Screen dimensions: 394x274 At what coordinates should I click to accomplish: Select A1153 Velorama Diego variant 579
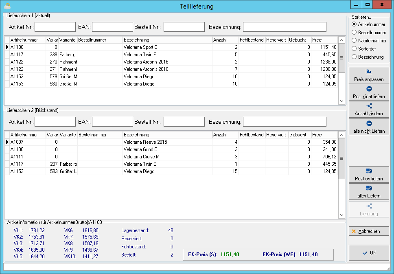171,77
